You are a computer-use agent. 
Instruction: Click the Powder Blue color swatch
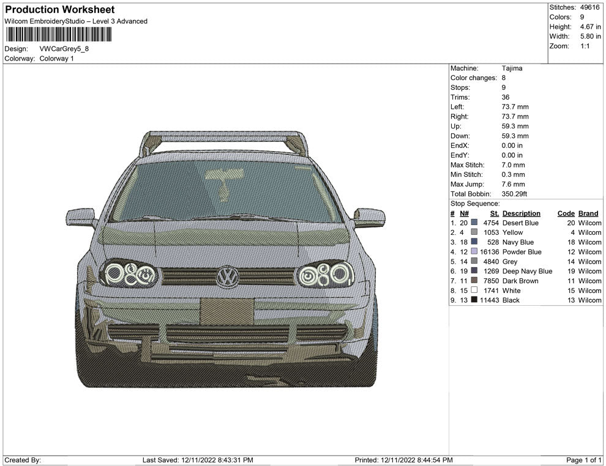pos(474,251)
